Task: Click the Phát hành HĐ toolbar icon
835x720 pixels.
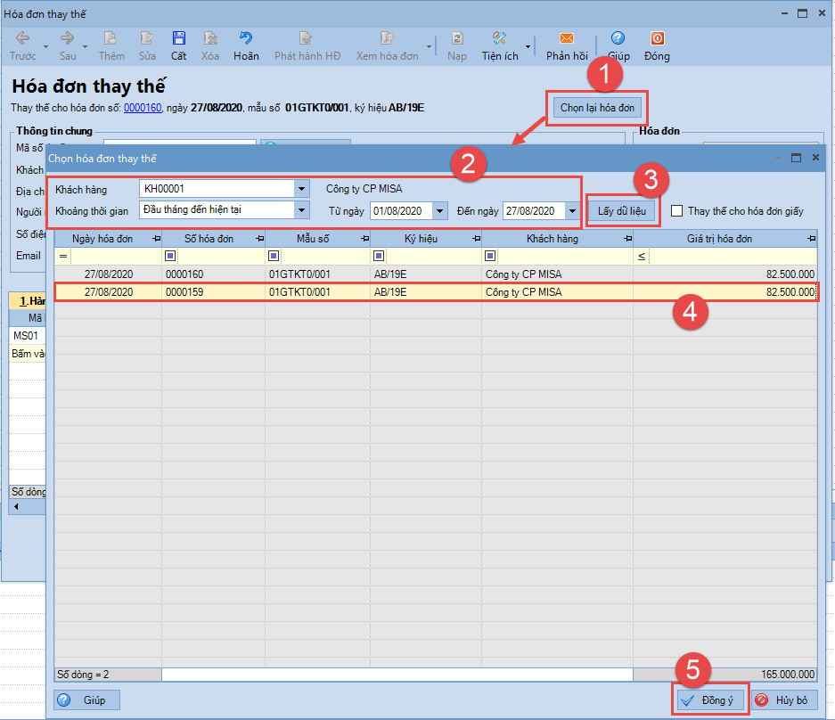Action: 307,38
